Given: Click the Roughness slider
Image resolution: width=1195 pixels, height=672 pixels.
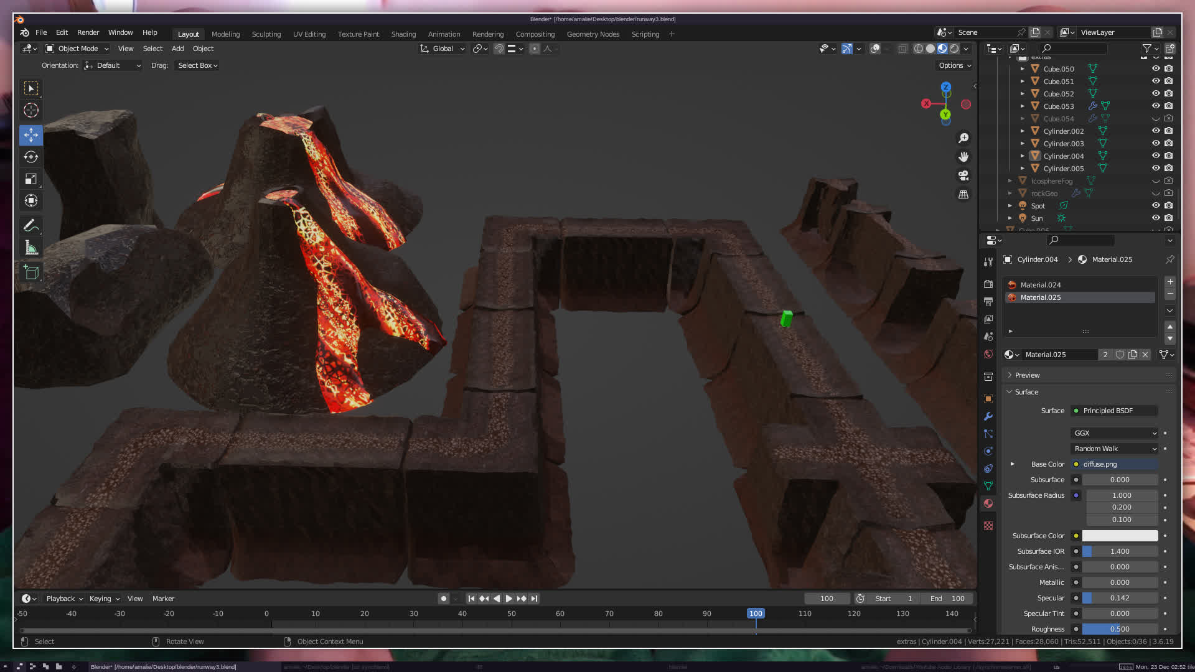Looking at the screenshot, I should (x=1120, y=629).
